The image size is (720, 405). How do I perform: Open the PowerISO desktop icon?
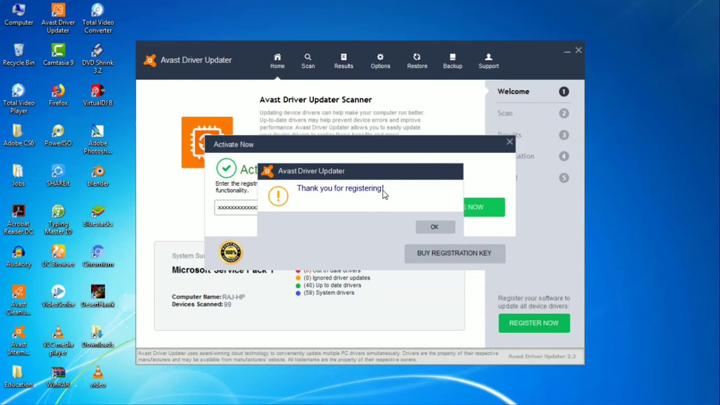58,136
